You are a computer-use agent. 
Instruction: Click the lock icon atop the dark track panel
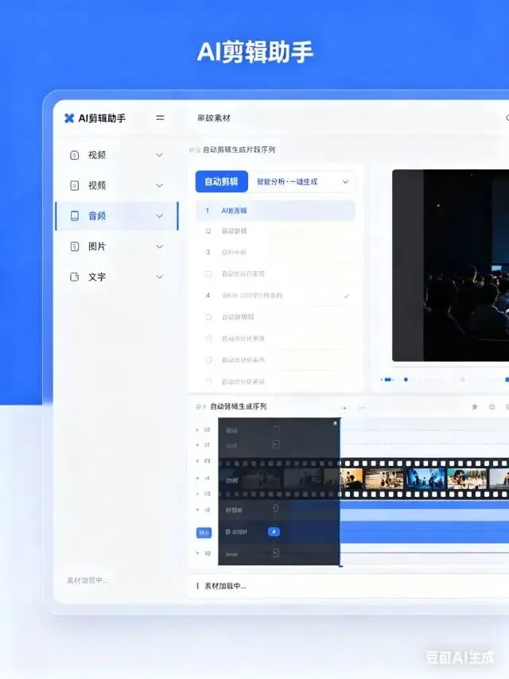pos(335,423)
